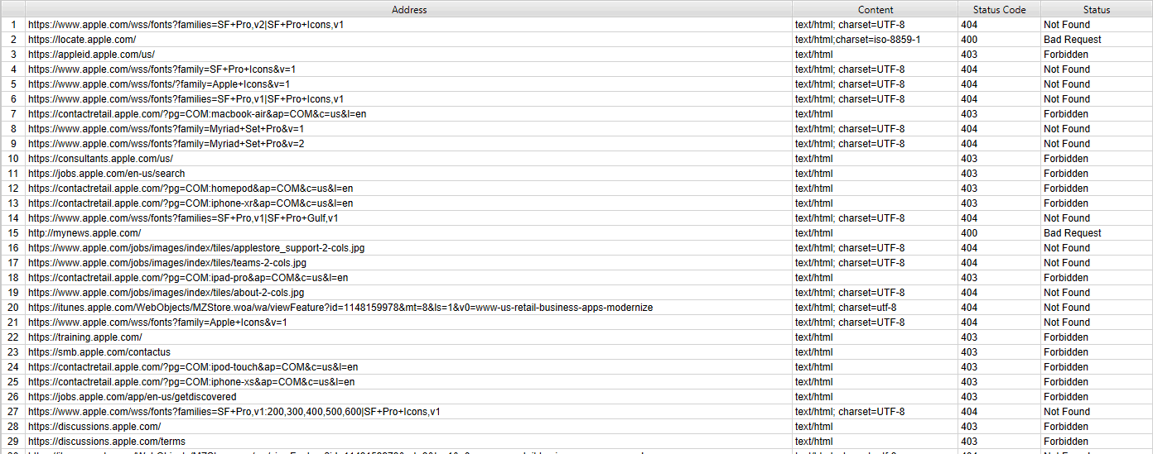Click the Content column header
The image size is (1153, 454).
[x=875, y=9]
